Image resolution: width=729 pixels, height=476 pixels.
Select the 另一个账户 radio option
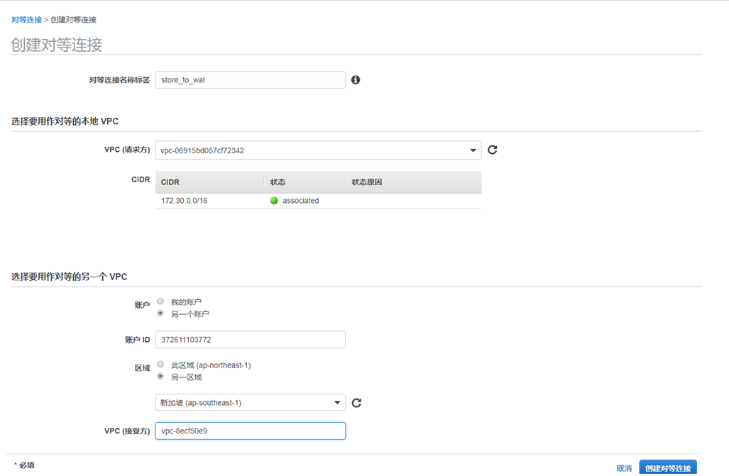click(x=160, y=313)
